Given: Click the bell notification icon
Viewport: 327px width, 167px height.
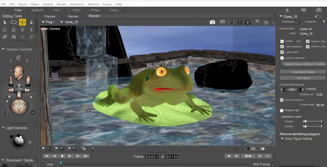Looking at the screenshot, I should point(287,10).
